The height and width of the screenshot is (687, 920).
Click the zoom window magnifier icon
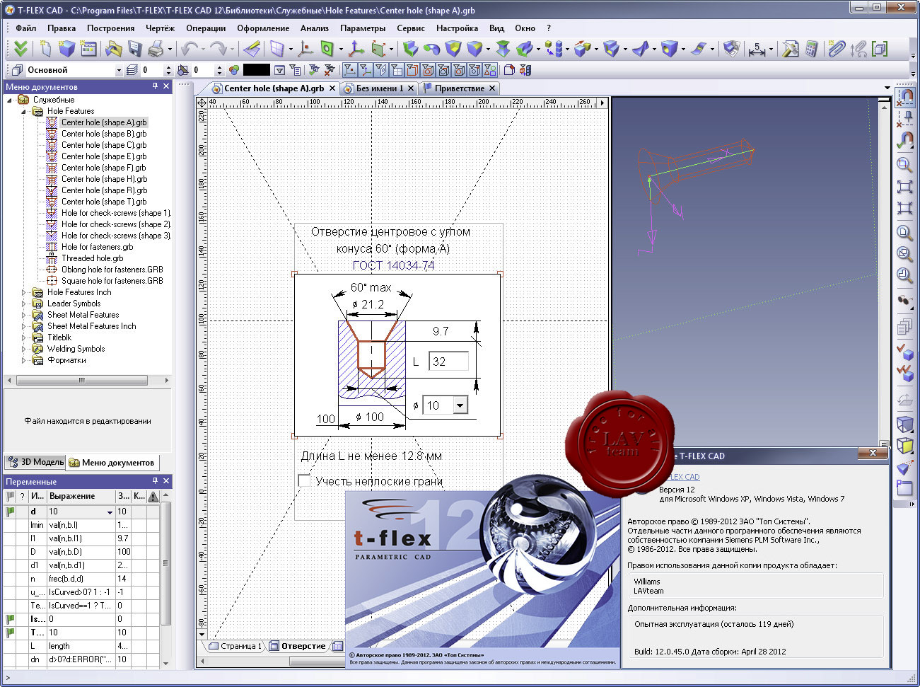point(904,164)
